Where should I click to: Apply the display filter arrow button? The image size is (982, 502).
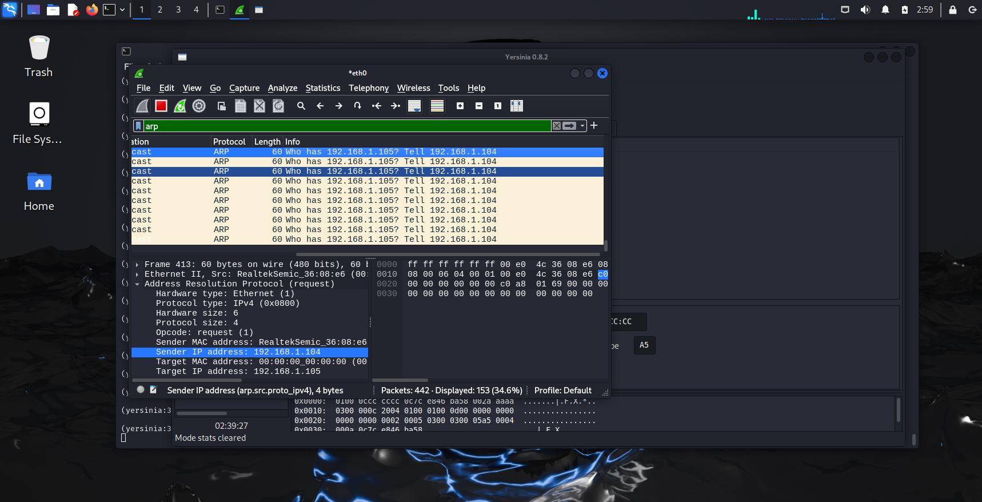click(569, 126)
